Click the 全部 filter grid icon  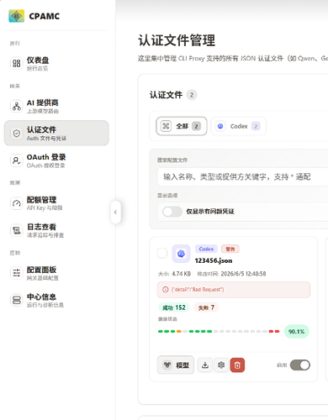(166, 126)
